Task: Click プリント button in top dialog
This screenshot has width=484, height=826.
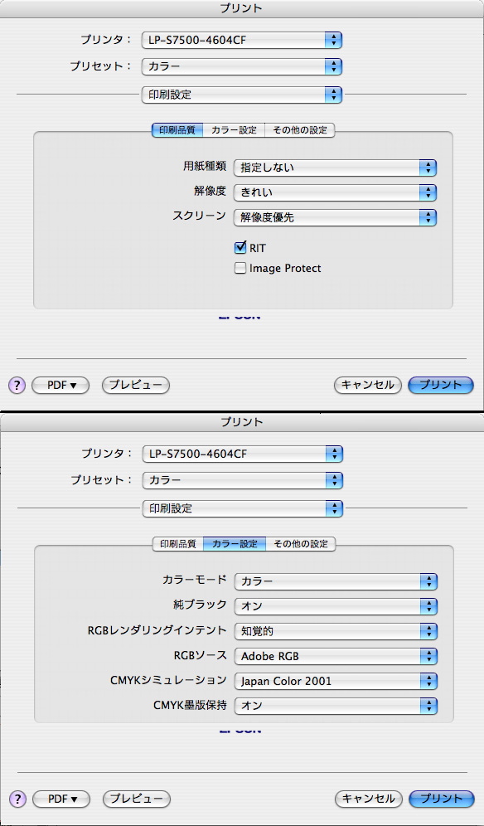Action: tap(441, 385)
